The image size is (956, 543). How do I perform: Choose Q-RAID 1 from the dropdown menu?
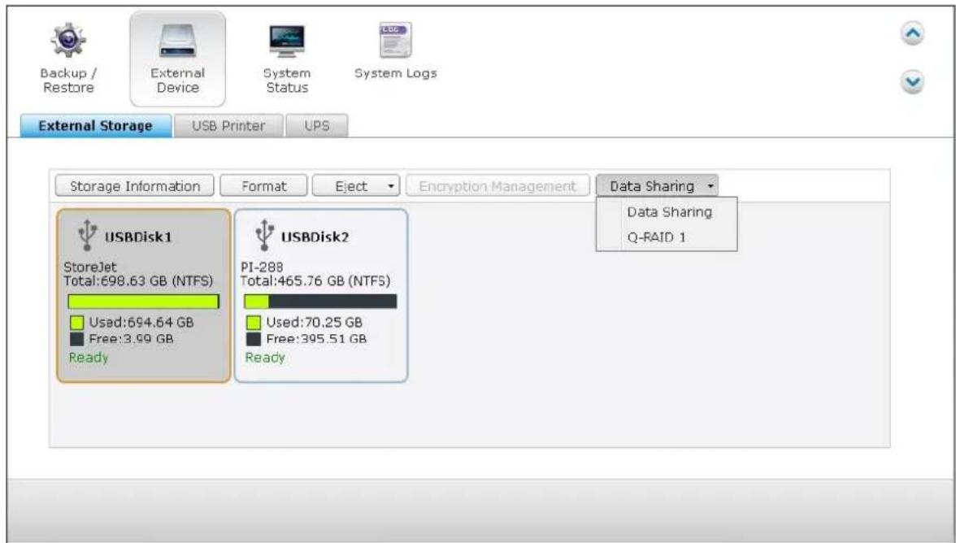coord(657,237)
